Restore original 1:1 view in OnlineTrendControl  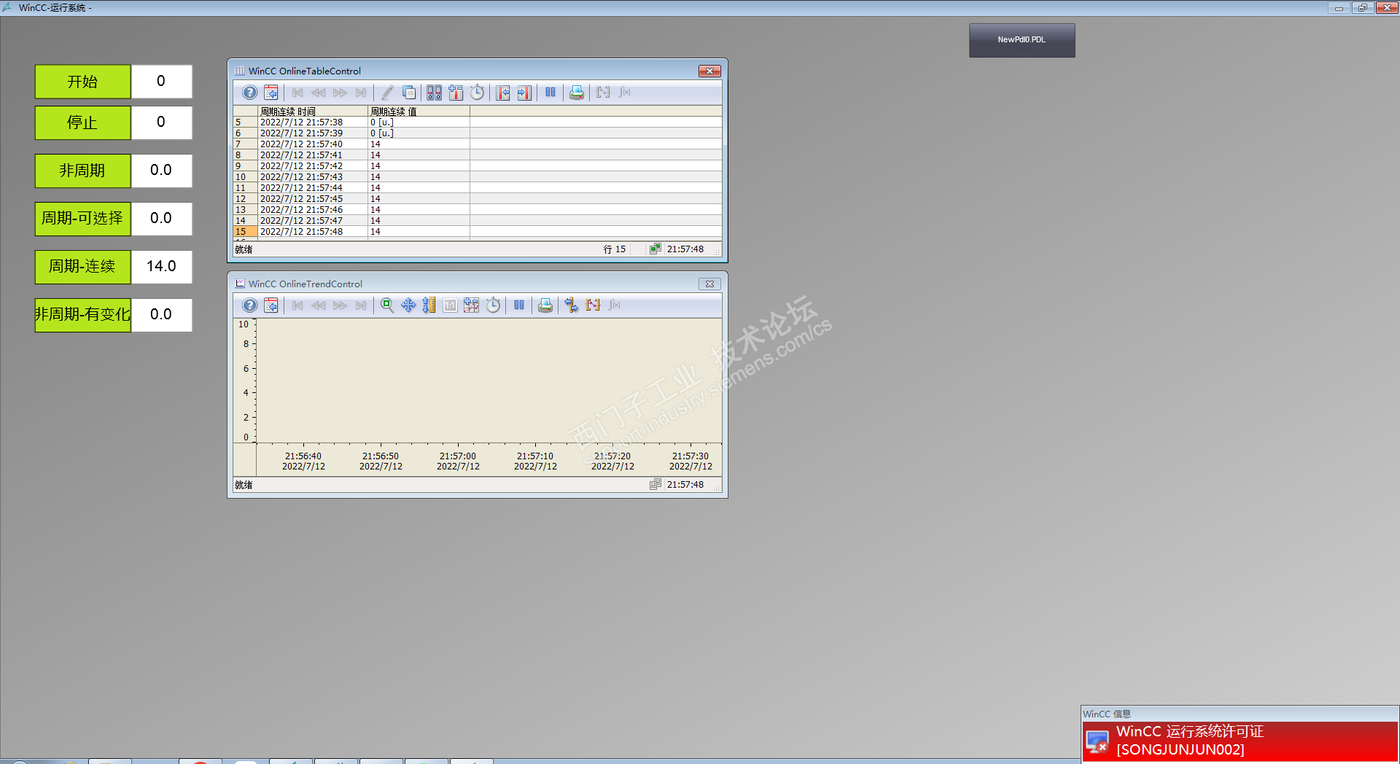pos(451,305)
